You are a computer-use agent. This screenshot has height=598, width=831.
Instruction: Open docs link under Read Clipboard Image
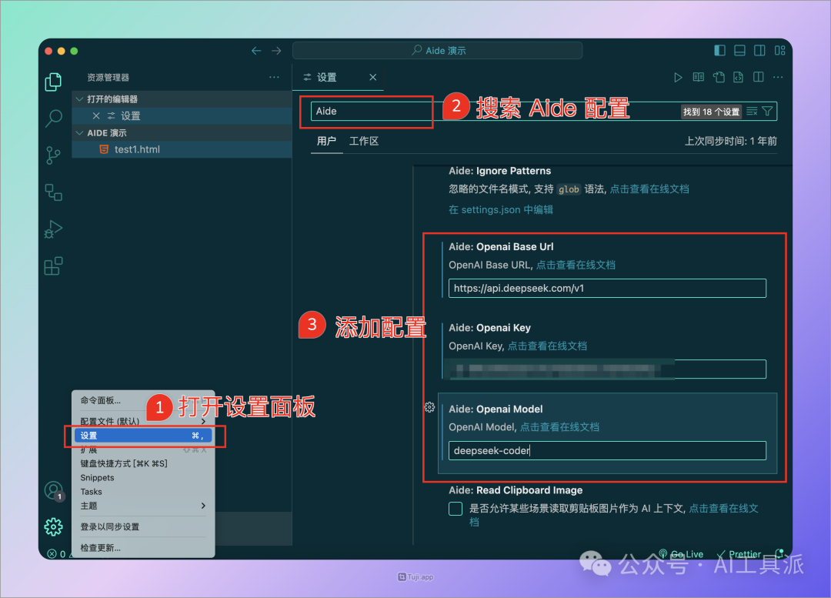pos(723,509)
